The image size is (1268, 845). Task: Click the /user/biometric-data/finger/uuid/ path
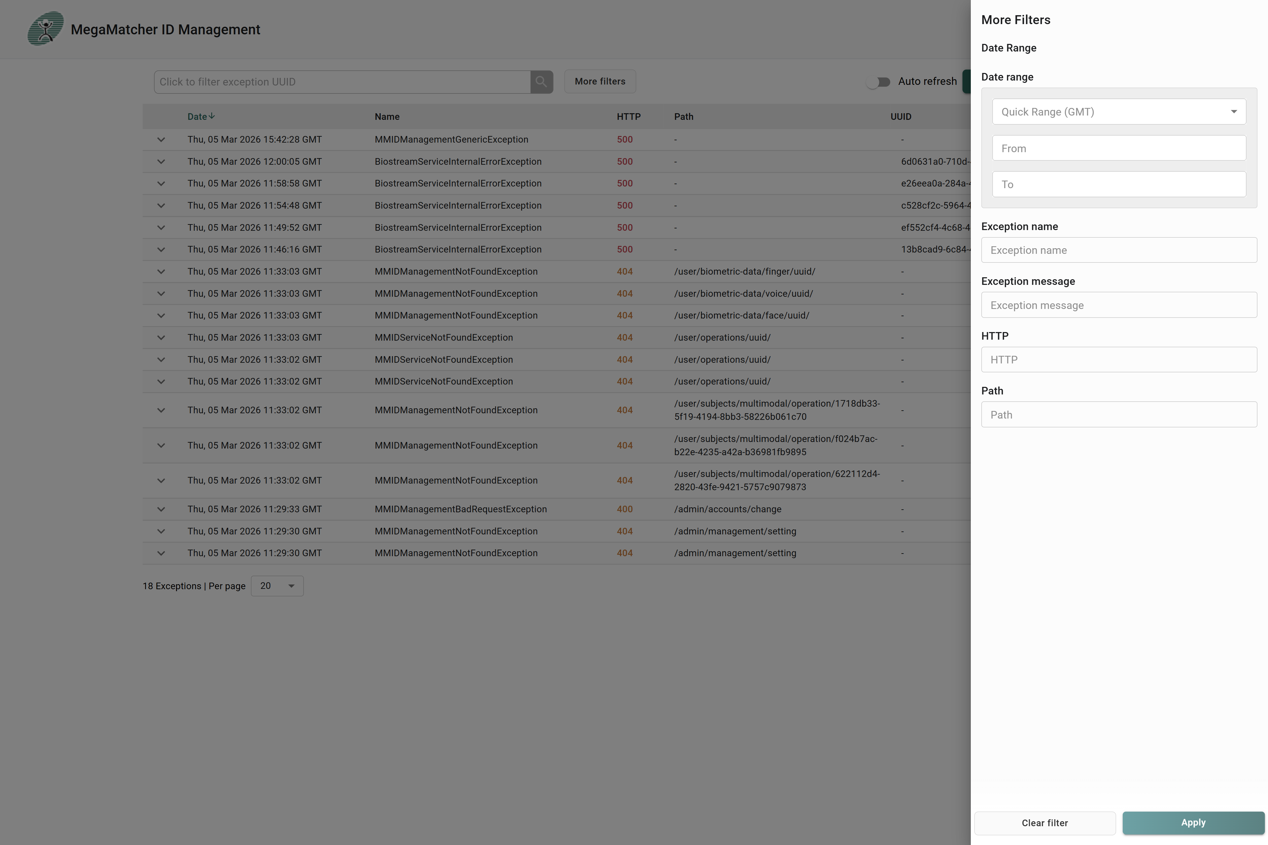(745, 272)
